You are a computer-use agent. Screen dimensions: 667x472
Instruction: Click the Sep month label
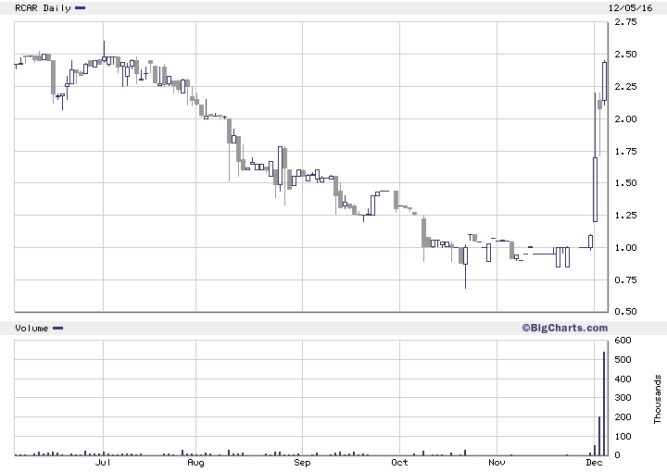(302, 463)
